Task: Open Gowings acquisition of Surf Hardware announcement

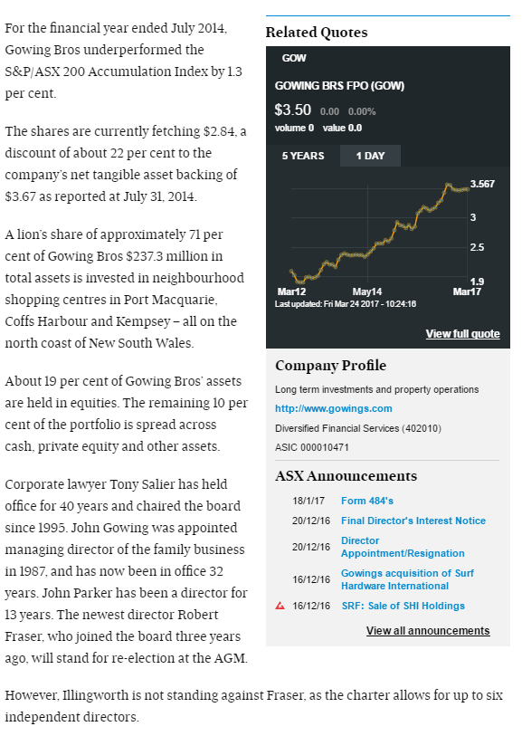Action: click(407, 579)
